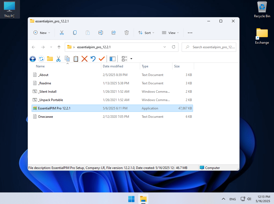Show hidden system tray icons
274x204 pixels.
click(223, 199)
